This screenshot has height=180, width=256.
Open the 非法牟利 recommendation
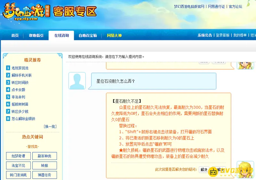tap(18, 97)
